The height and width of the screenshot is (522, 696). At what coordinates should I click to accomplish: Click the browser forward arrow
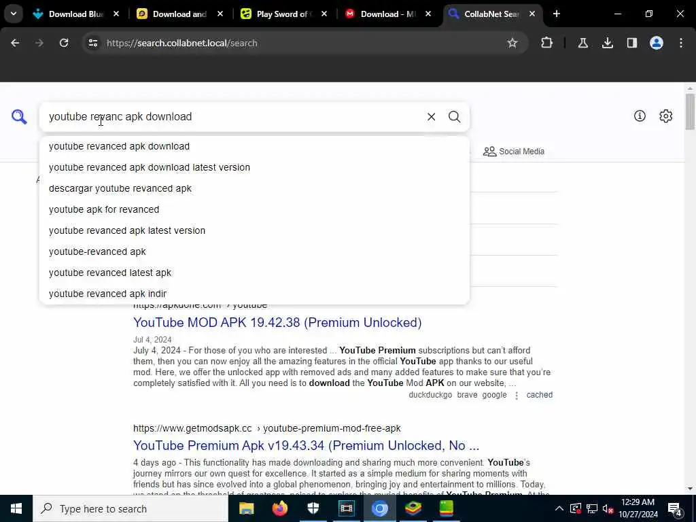[x=39, y=43]
